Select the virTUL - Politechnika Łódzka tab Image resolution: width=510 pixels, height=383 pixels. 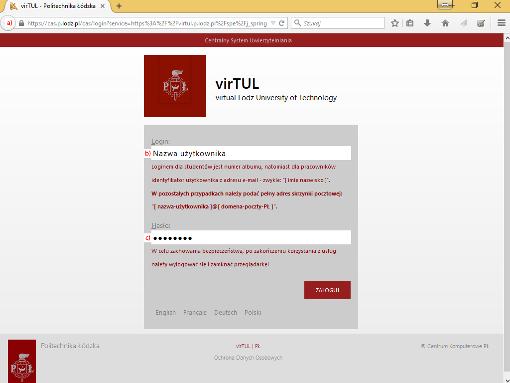pyautogui.click(x=57, y=6)
